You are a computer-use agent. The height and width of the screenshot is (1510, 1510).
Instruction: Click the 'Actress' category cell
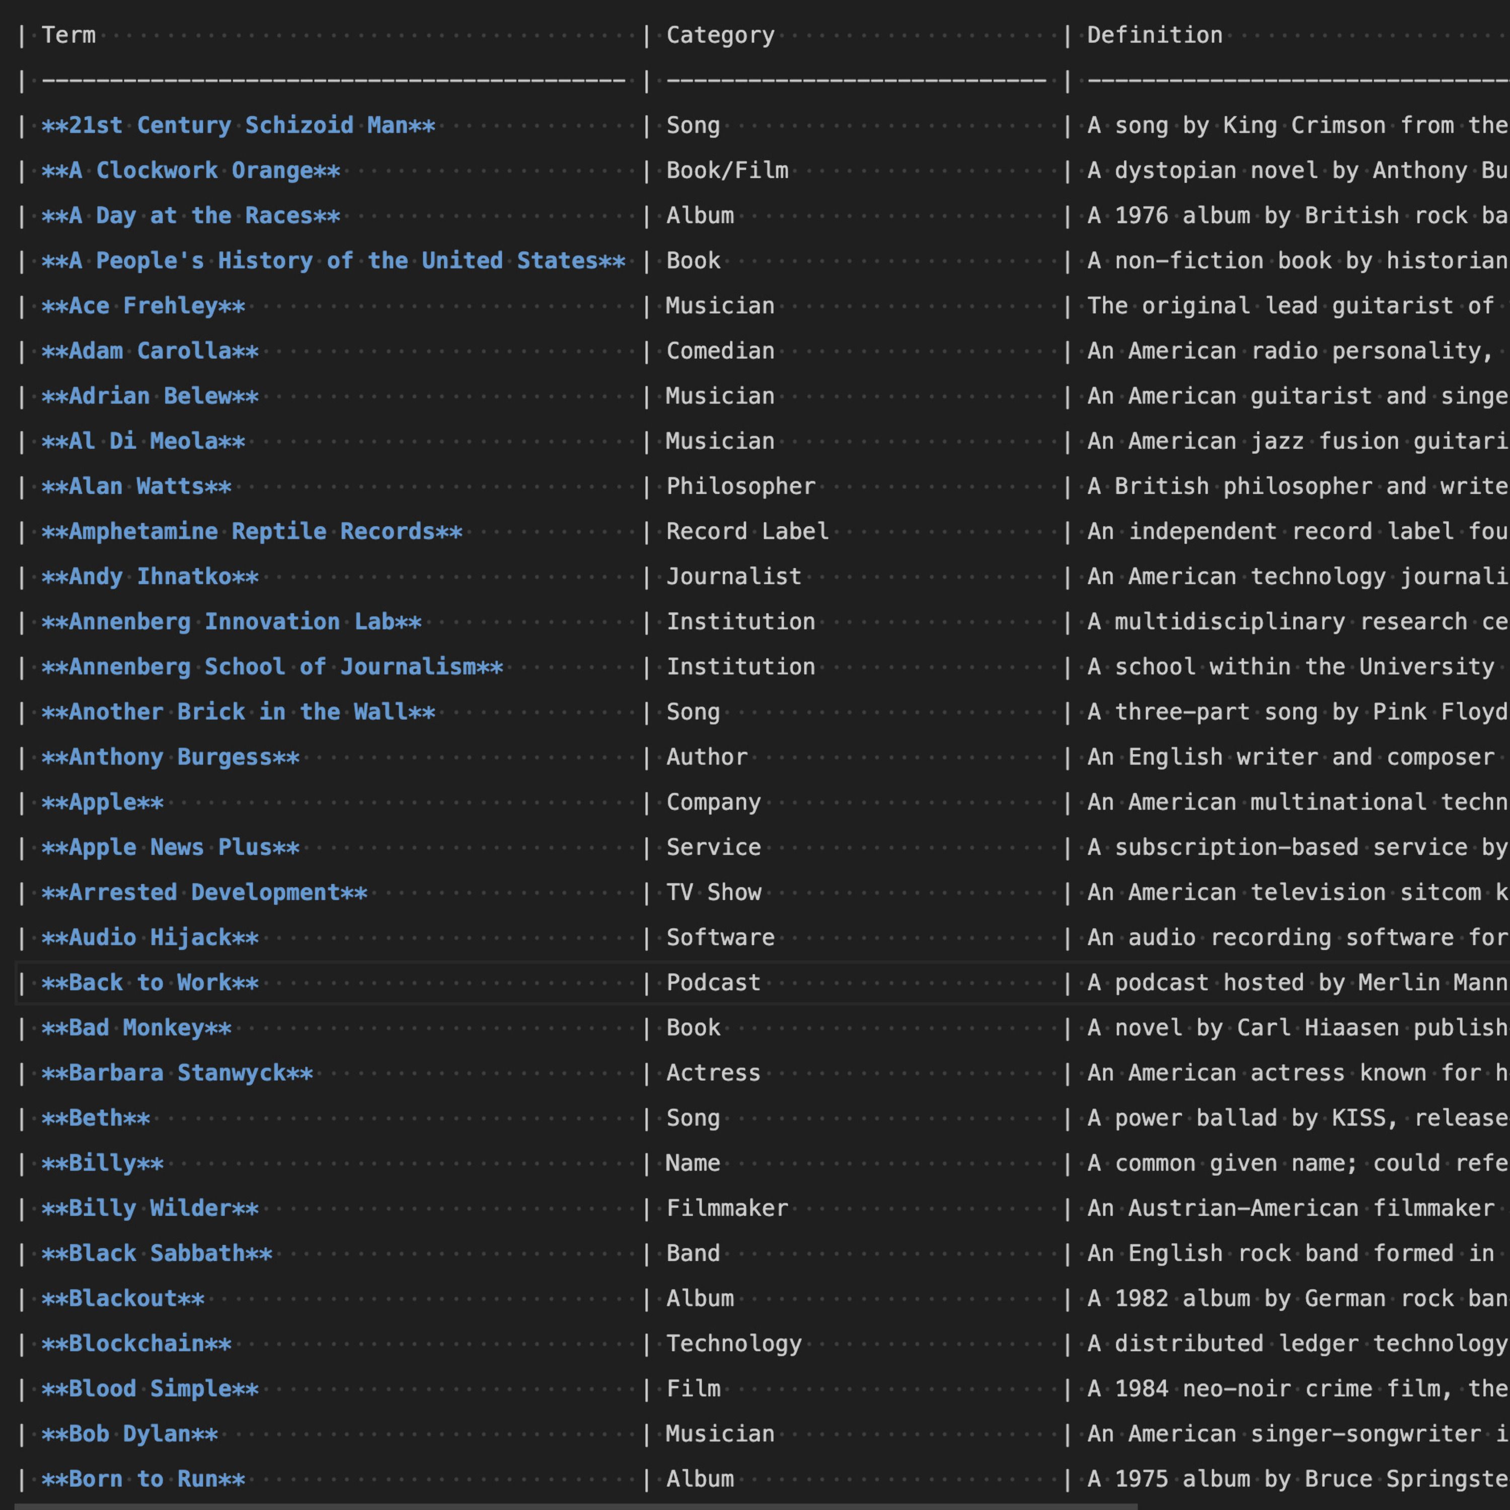714,1073
